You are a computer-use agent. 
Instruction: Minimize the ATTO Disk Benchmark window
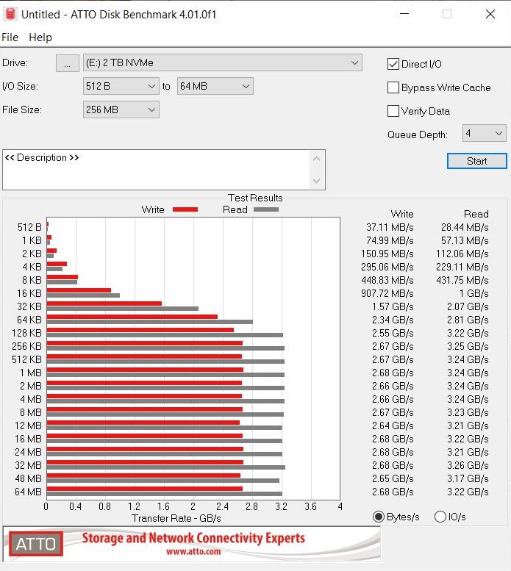tap(404, 14)
